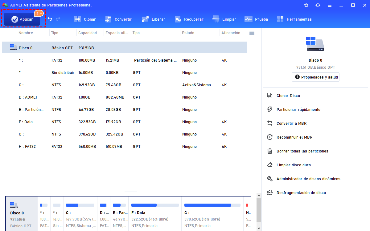Select the F : Data partition row

point(124,122)
